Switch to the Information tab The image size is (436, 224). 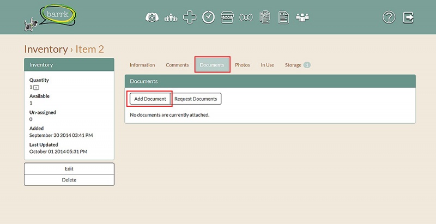142,65
